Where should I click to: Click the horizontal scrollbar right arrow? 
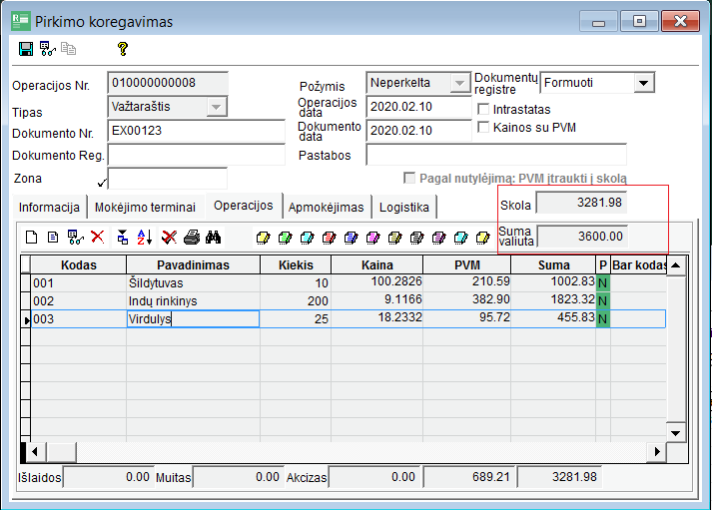coord(657,451)
